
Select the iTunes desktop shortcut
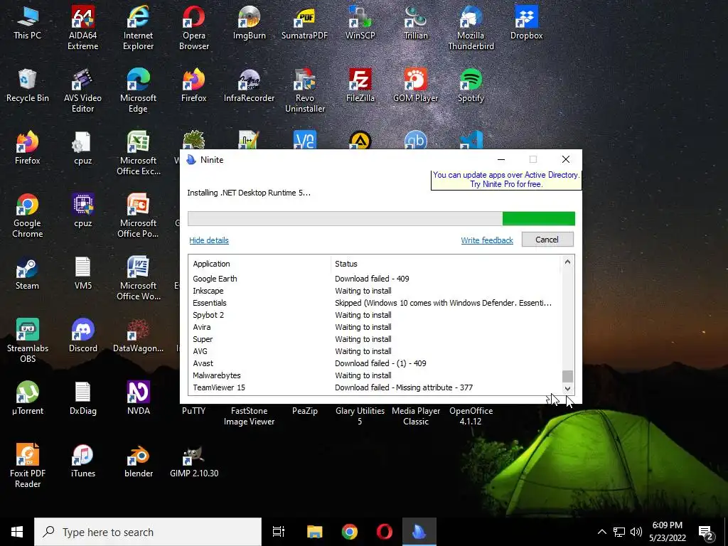[x=82, y=461]
